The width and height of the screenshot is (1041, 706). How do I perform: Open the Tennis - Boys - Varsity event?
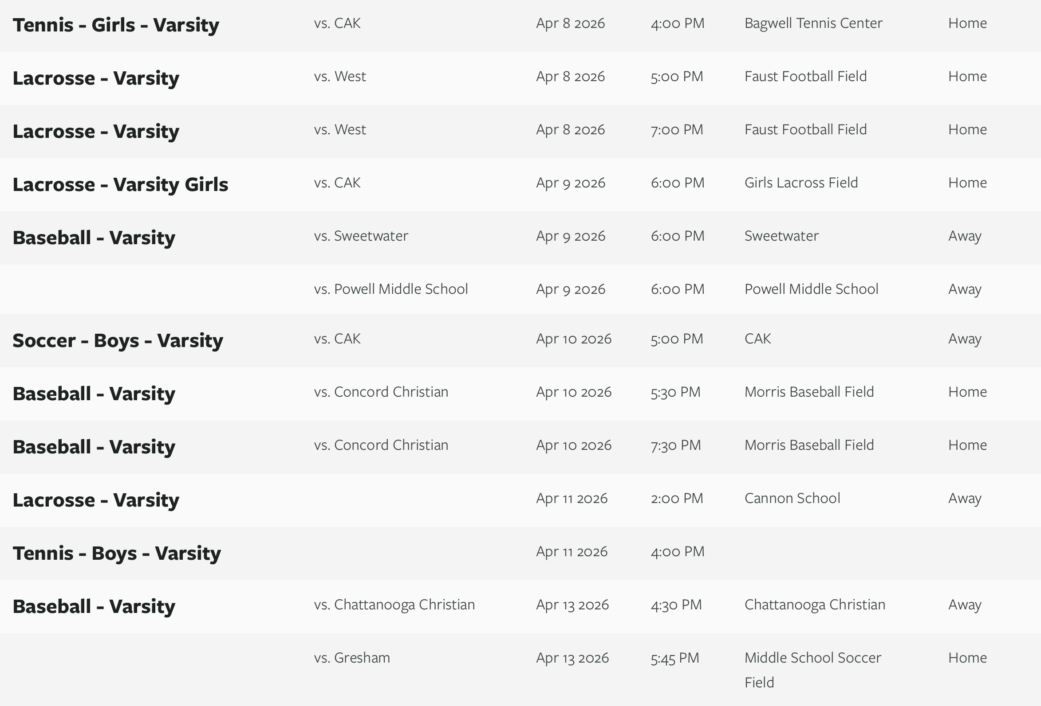[116, 553]
